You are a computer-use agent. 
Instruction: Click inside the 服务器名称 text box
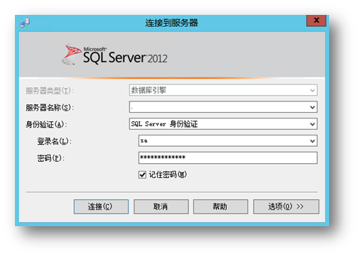point(219,107)
